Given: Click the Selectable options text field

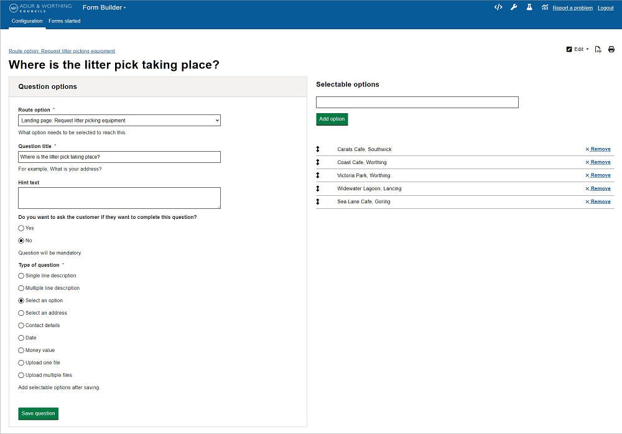Looking at the screenshot, I should click(x=417, y=101).
